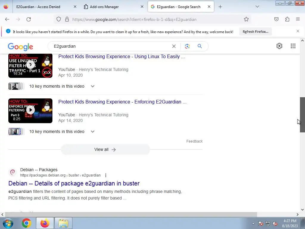The image size is (305, 229).
Task: Click horizontal scrollbar right arrow
Action: (x=298, y=214)
